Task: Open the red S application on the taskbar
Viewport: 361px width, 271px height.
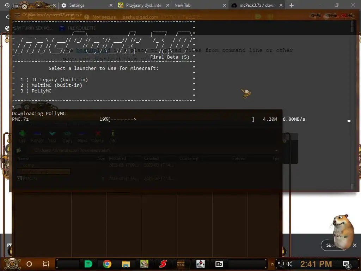Action: coord(163,264)
